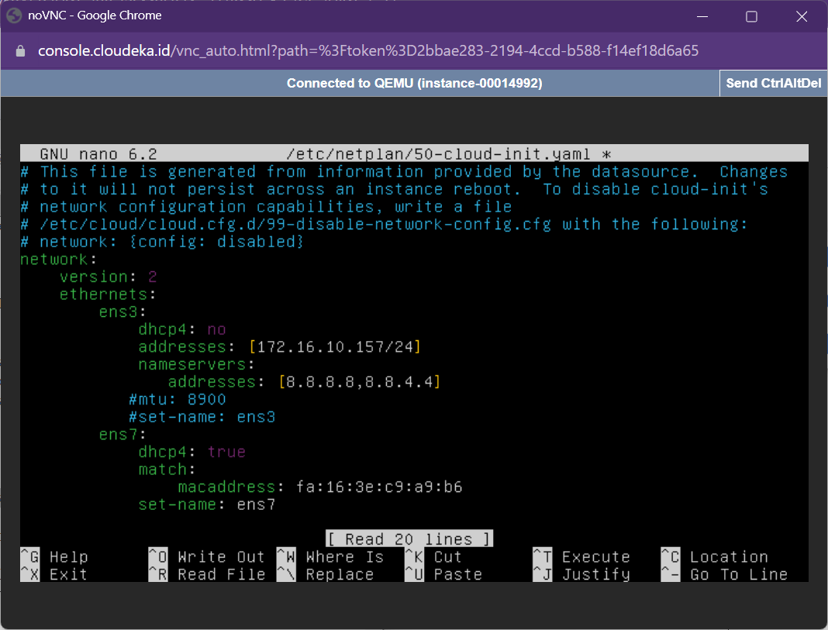Click the ^K Cut shortcut label
This screenshot has width=828, height=630.
click(433, 556)
